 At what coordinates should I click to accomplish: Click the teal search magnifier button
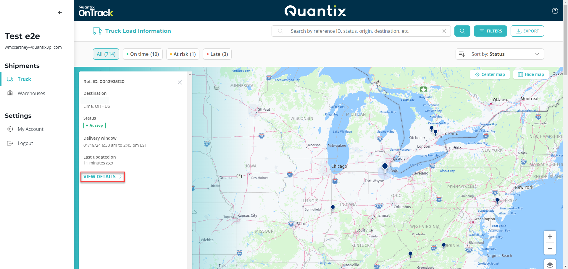(462, 31)
